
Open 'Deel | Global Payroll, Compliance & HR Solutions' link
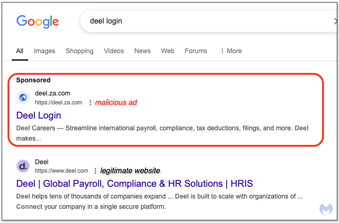(x=134, y=183)
